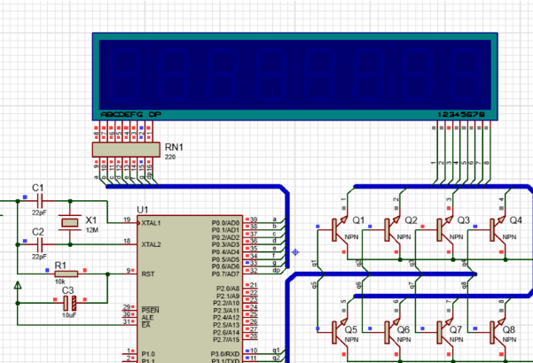Click wire label q5 on base line
This screenshot has width=533, height=363.
tap(314, 285)
